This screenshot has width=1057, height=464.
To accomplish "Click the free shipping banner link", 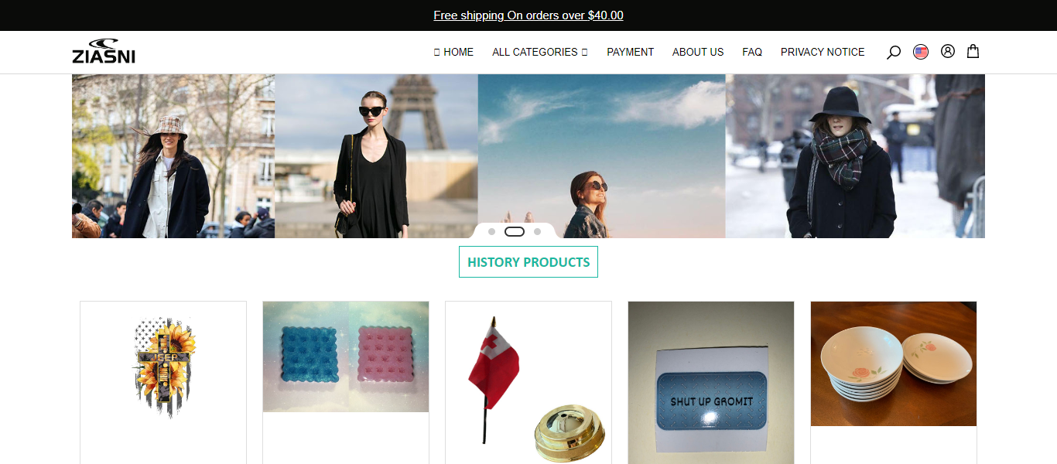I will (x=528, y=15).
